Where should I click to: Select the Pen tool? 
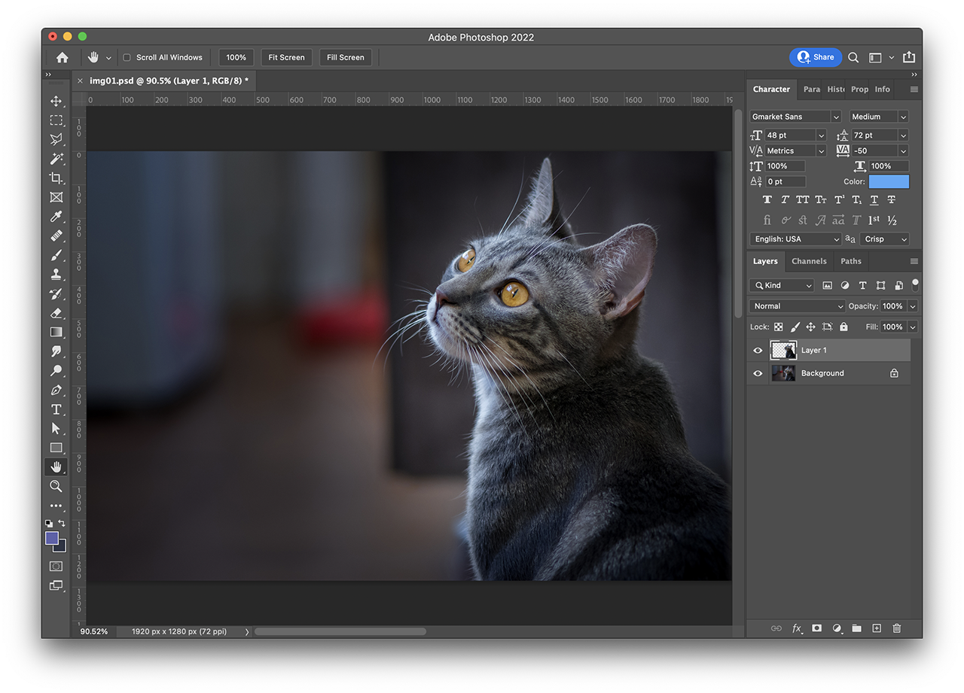[56, 390]
